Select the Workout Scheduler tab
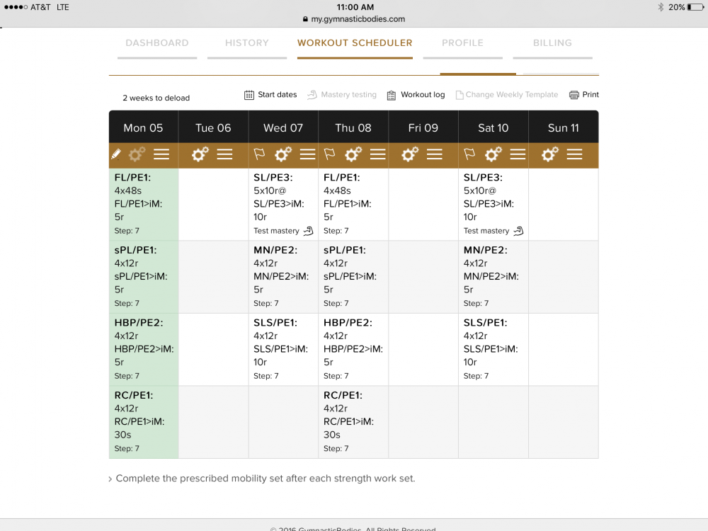The width and height of the screenshot is (708, 531). coord(355,43)
